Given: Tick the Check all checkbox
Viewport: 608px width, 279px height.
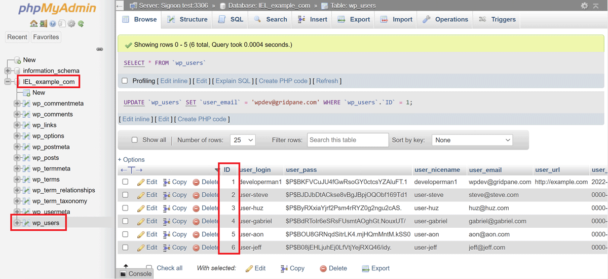Looking at the screenshot, I should [149, 268].
